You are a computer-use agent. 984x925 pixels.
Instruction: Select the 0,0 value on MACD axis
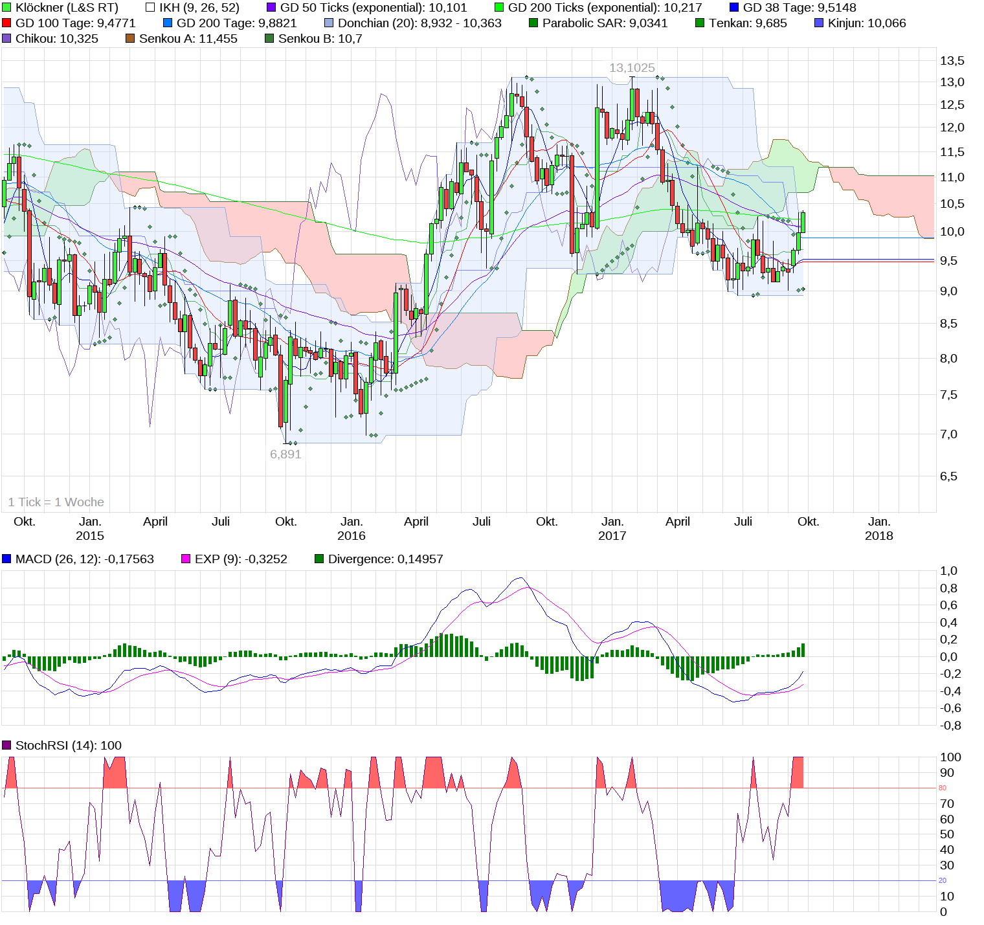(x=948, y=657)
